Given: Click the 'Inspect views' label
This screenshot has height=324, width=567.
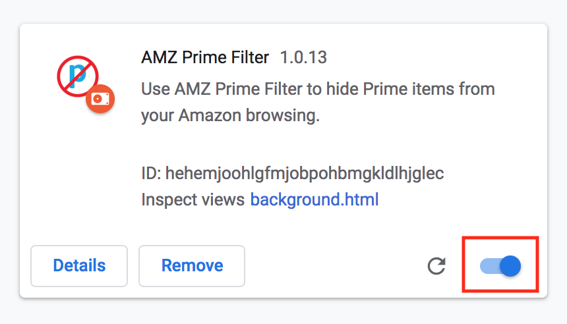Looking at the screenshot, I should point(193,200).
